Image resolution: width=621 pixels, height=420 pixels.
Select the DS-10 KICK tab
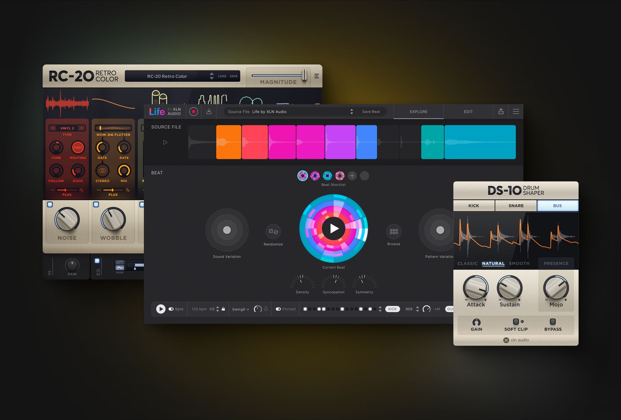coord(474,206)
